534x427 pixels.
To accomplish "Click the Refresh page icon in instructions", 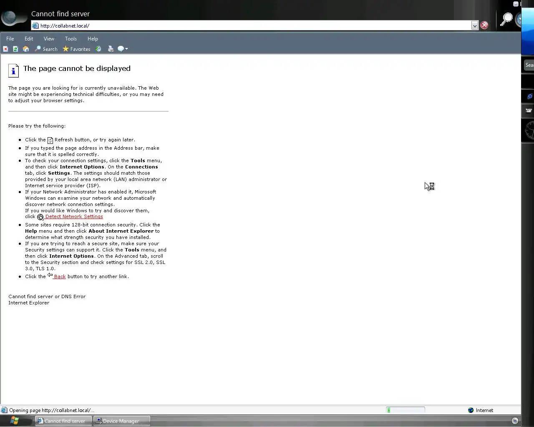I will [x=50, y=141].
